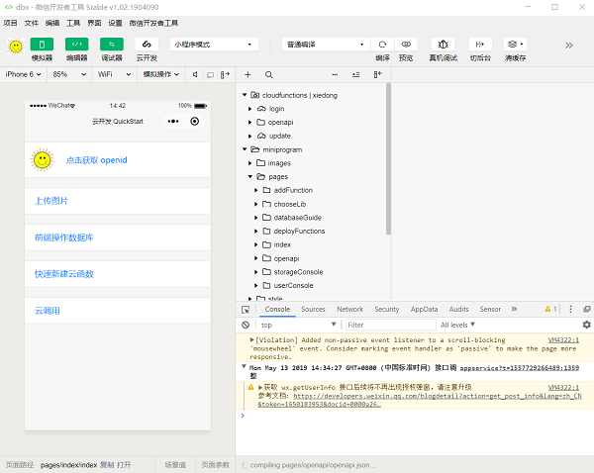Click the quick new cloud function item
594x473 pixels.
click(118, 274)
